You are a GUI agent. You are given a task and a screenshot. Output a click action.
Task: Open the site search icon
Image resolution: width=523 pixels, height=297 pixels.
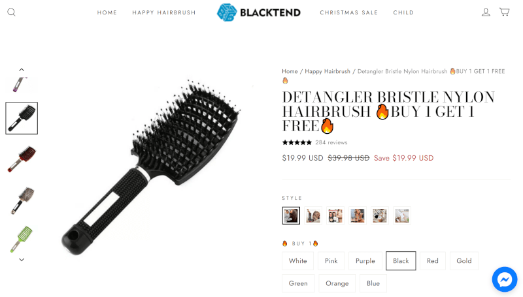(x=11, y=12)
